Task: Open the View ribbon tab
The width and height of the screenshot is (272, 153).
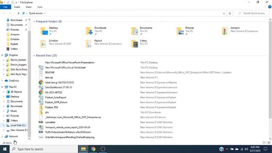Action: pyautogui.click(x=40, y=7)
